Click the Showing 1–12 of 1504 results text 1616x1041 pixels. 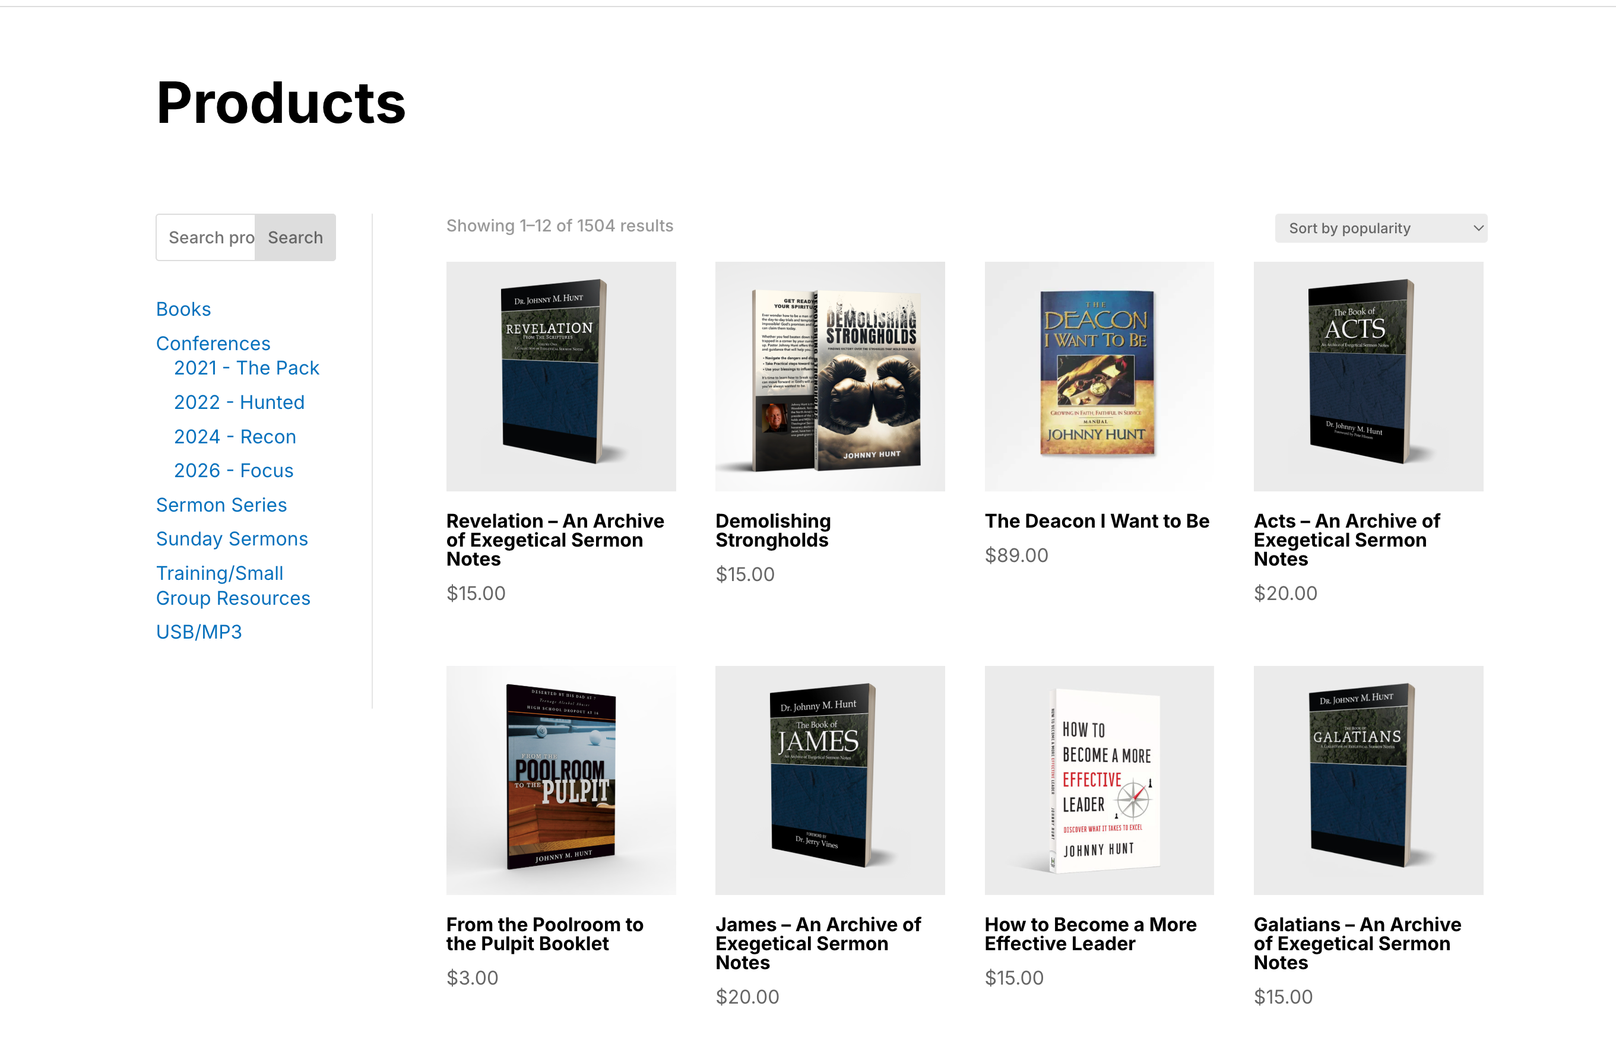[559, 226]
